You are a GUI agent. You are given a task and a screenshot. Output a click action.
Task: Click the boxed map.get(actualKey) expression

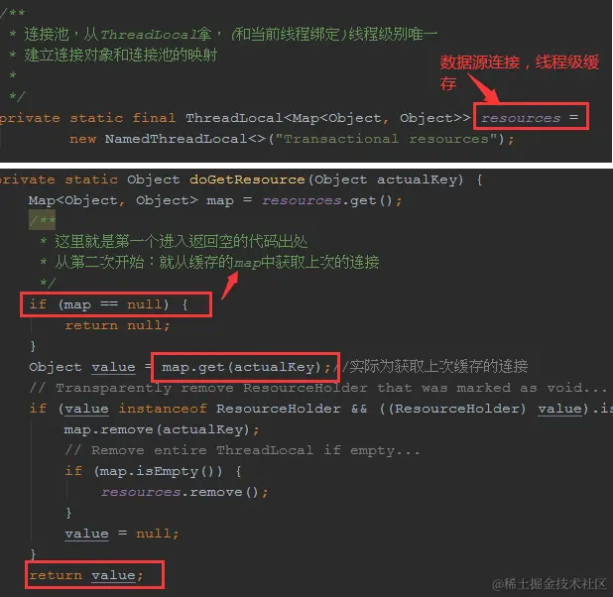pyautogui.click(x=245, y=367)
